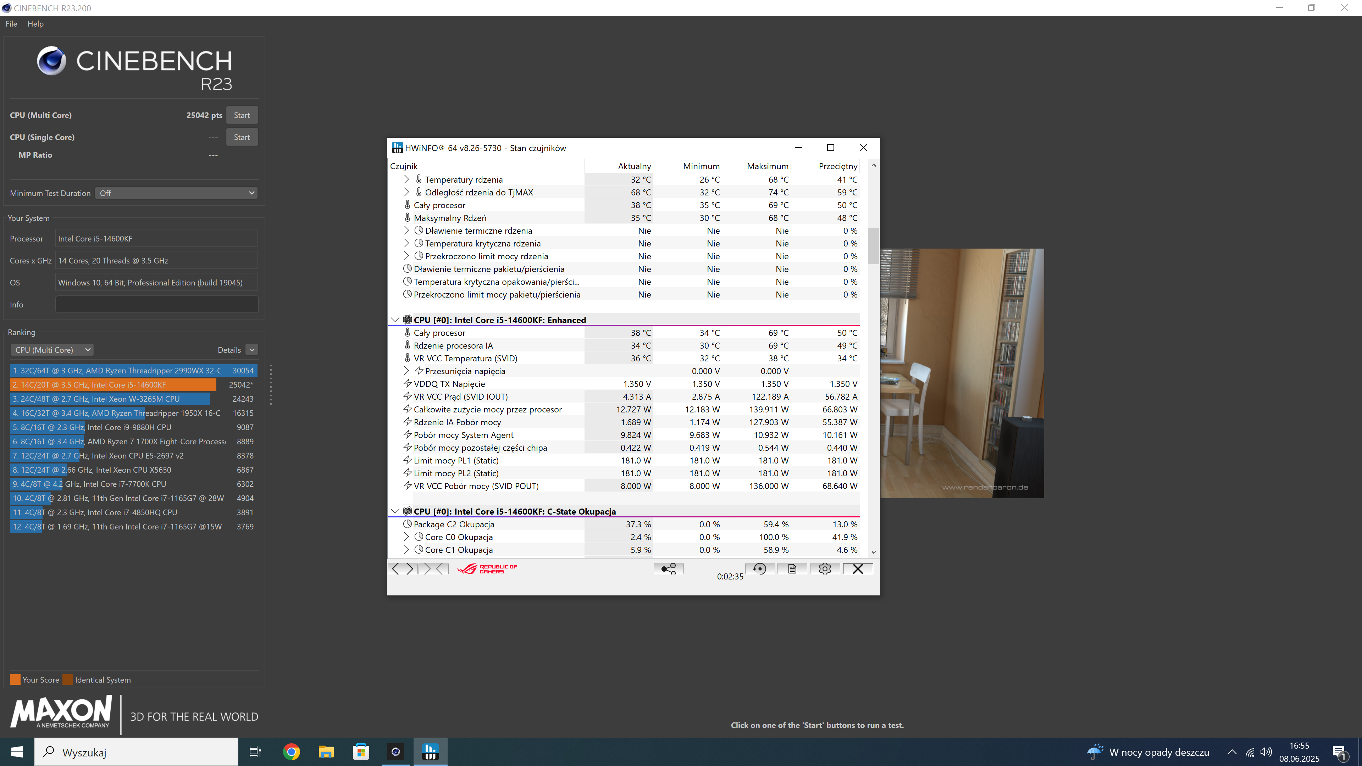Open Chrome from the taskbar
This screenshot has height=766, width=1362.
click(x=291, y=752)
